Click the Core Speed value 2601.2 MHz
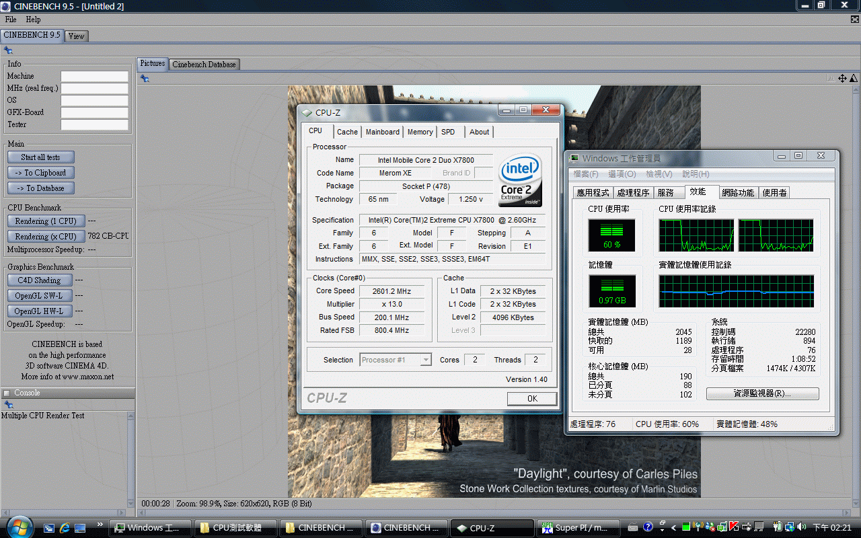Image resolution: width=861 pixels, height=538 pixels. click(392, 291)
